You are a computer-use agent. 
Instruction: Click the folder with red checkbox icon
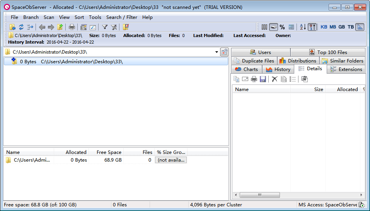pyautogui.click(x=126, y=27)
